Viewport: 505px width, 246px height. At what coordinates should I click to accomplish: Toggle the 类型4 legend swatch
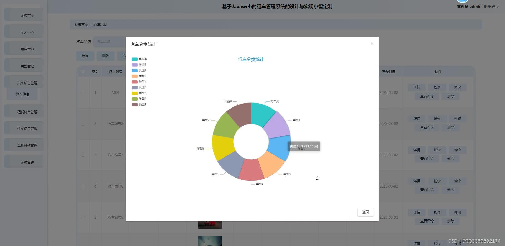[135, 82]
